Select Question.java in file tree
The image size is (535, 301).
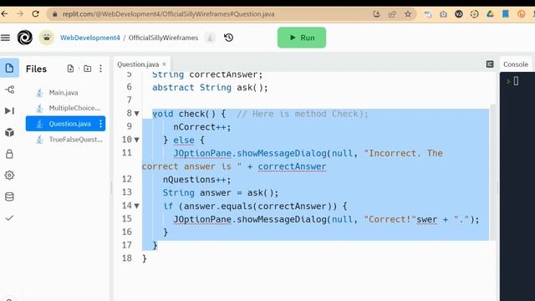(65, 124)
